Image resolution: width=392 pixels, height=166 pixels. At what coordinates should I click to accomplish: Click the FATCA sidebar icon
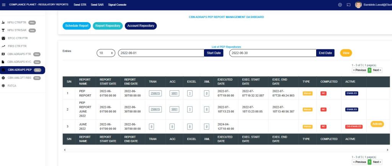coord(3,86)
